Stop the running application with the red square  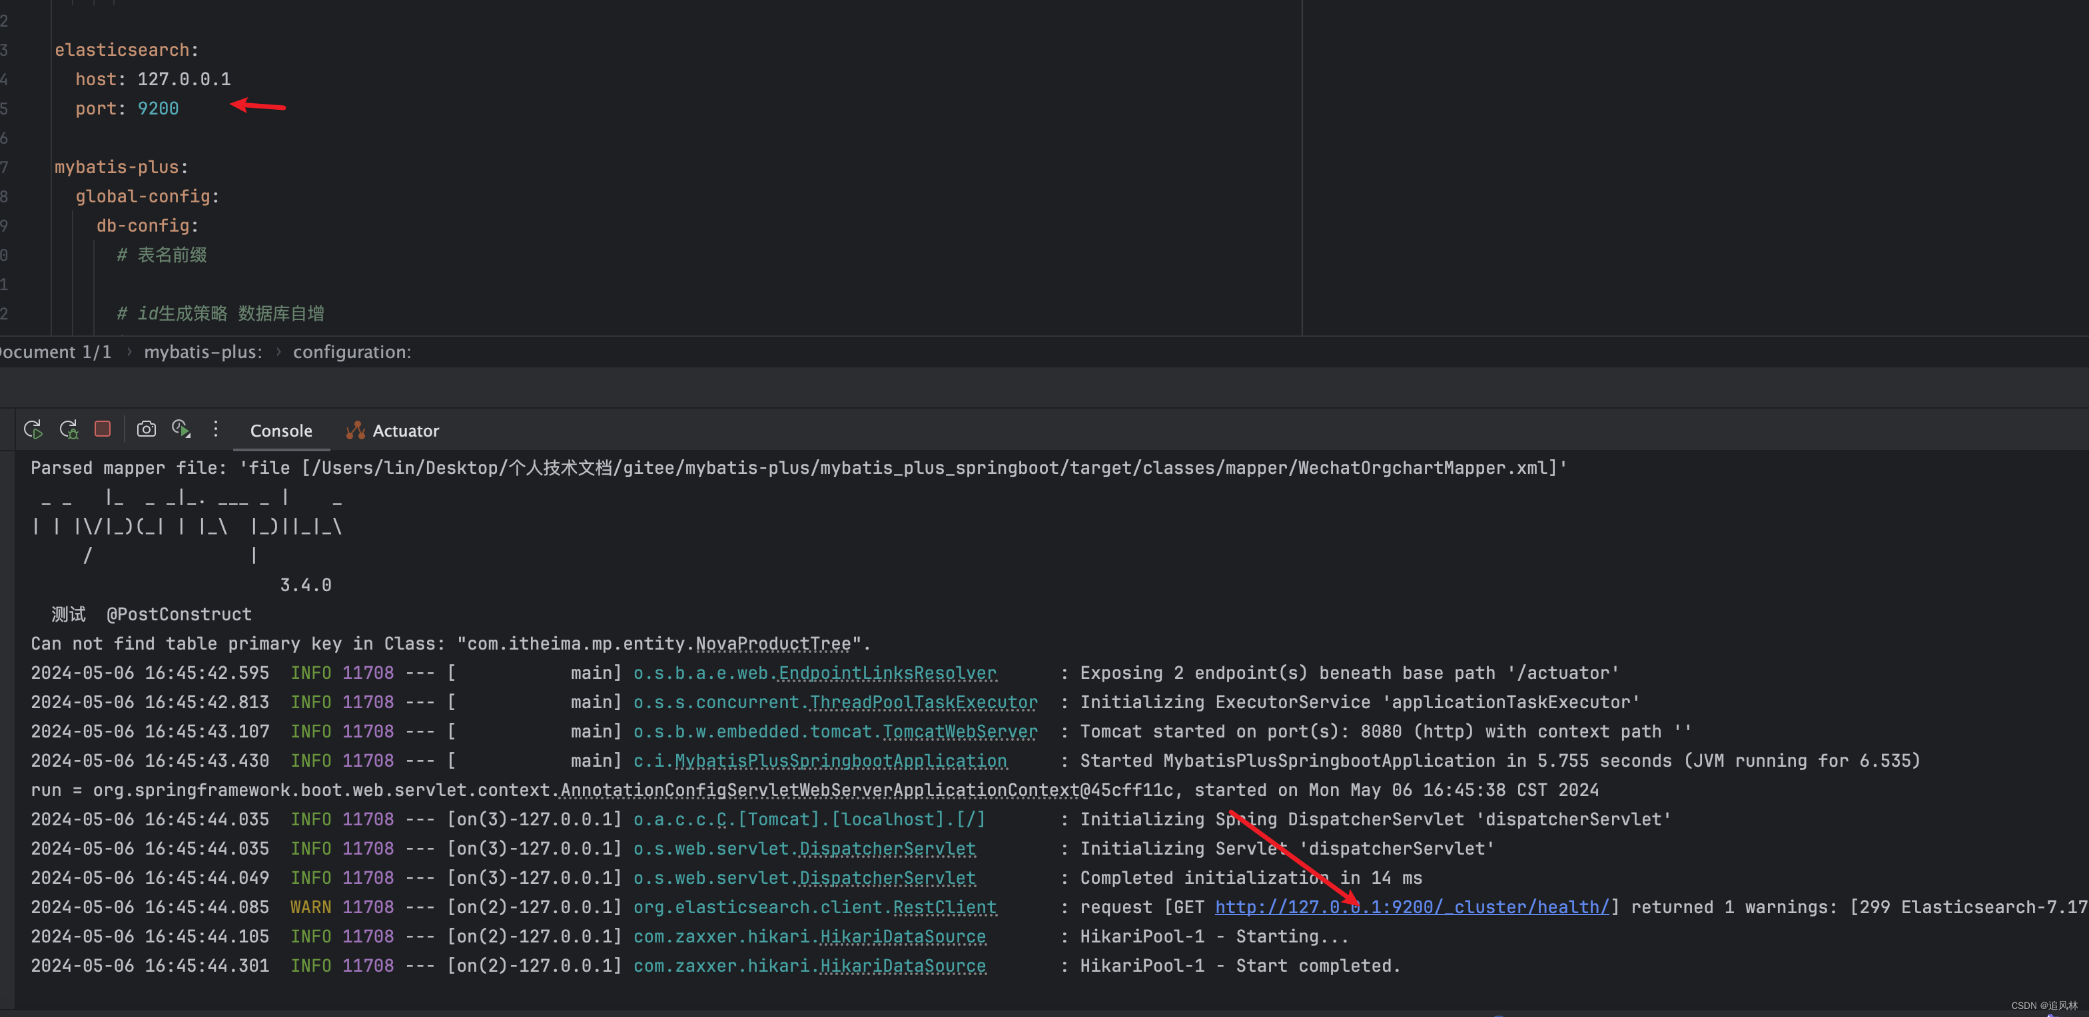pos(103,429)
